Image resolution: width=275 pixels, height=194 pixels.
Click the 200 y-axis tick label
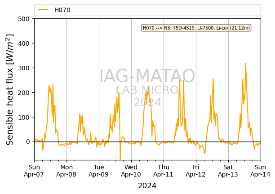(24, 93)
